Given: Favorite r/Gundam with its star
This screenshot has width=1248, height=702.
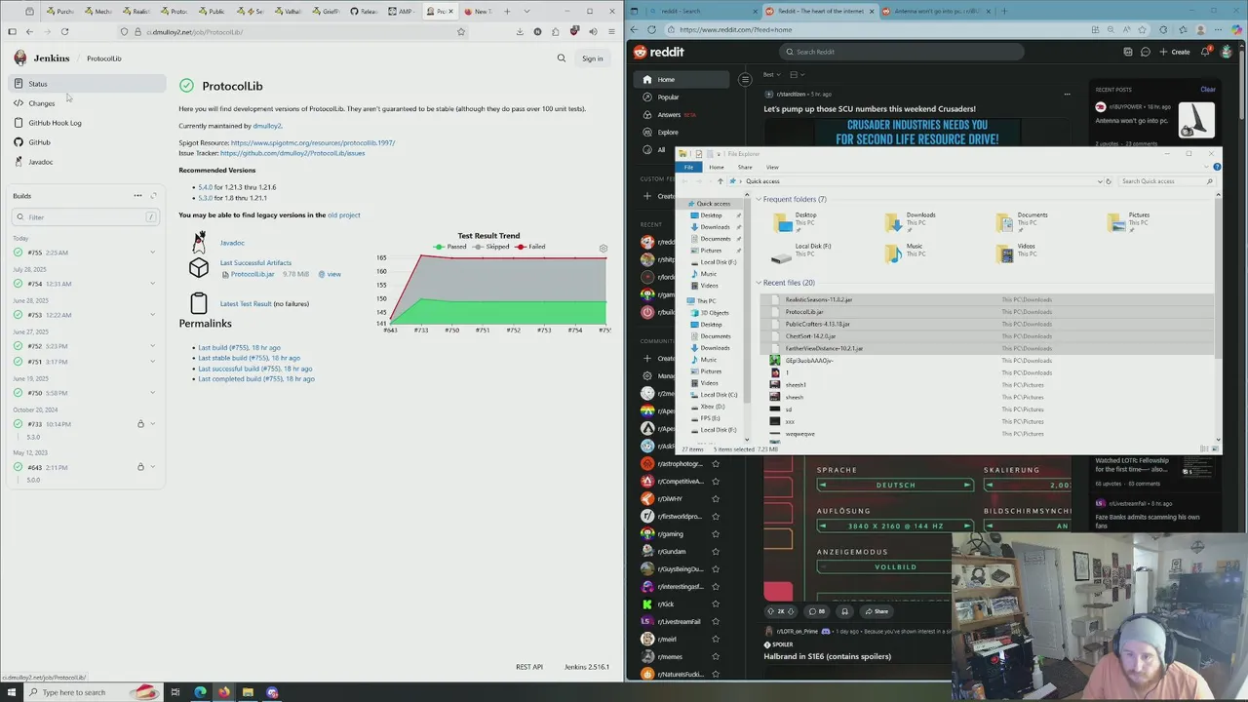Looking at the screenshot, I should (x=715, y=552).
